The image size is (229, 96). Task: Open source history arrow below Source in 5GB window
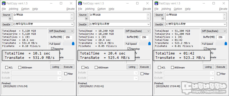tap(10, 19)
